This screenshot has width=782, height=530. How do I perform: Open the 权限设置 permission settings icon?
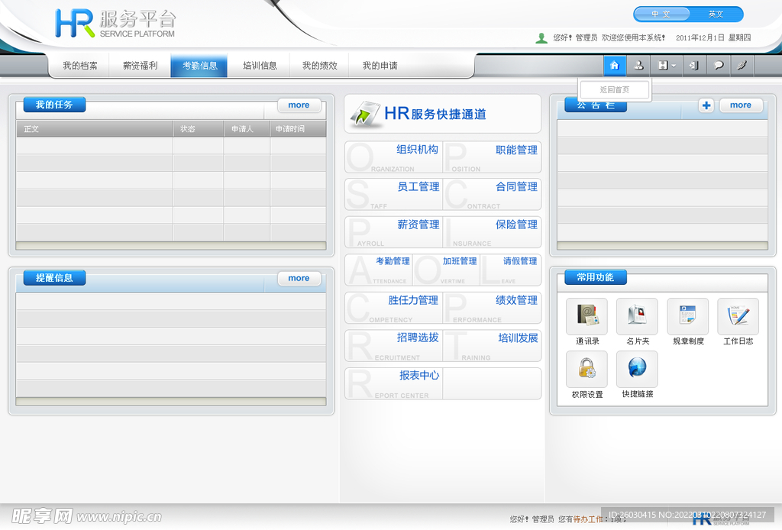[x=586, y=370]
